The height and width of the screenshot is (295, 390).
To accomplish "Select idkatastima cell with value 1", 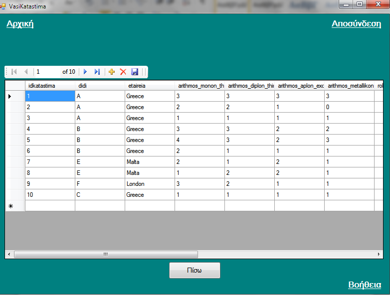I will pos(50,96).
